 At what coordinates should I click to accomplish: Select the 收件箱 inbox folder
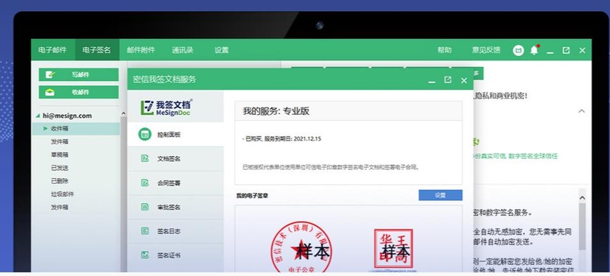pos(76,129)
